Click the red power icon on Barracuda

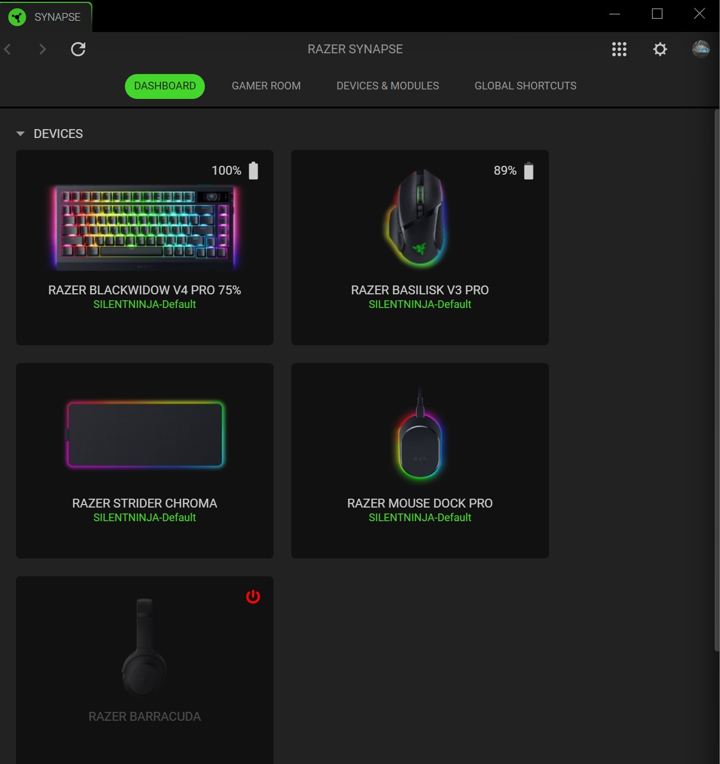pos(253,596)
